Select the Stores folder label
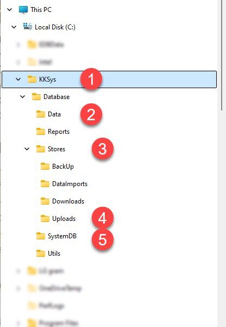This screenshot has width=226, height=327. [56, 149]
